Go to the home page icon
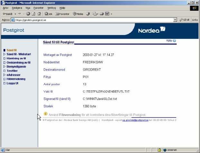This screenshot has width=200, height=153. pyautogui.click(x=39, y=14)
